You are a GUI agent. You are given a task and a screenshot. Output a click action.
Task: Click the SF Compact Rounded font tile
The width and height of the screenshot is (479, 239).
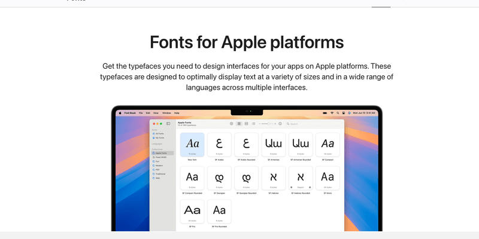tap(192, 178)
